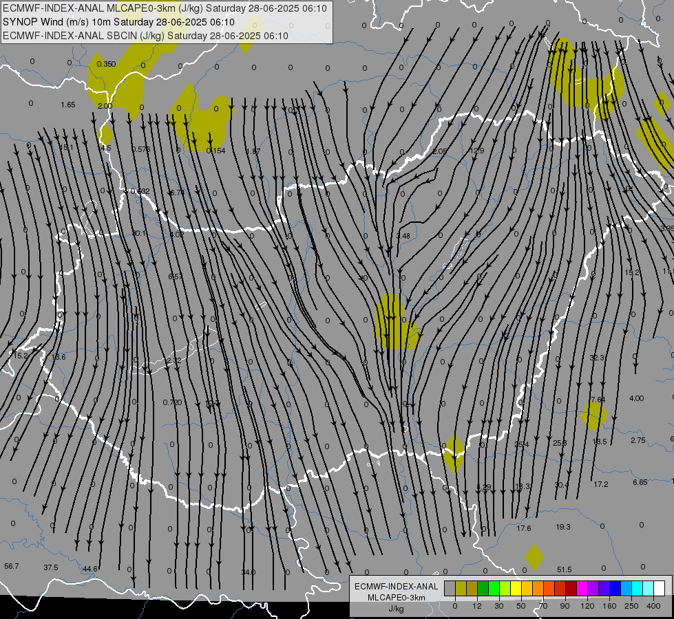Viewport: 674px width, 619px height.
Task: Click the map value 32.3
Action: pos(597,358)
